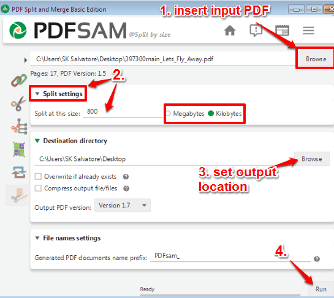Browse for the input PDF file
The image size is (334, 298).
click(x=316, y=59)
